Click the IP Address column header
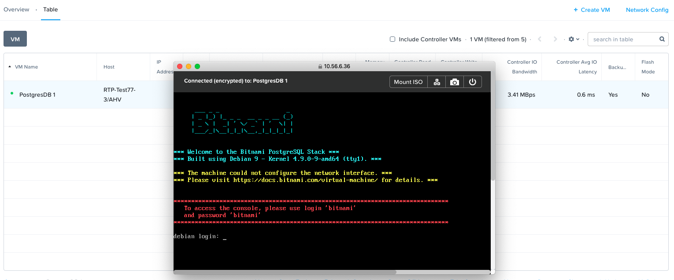The image size is (674, 280). click(x=164, y=67)
